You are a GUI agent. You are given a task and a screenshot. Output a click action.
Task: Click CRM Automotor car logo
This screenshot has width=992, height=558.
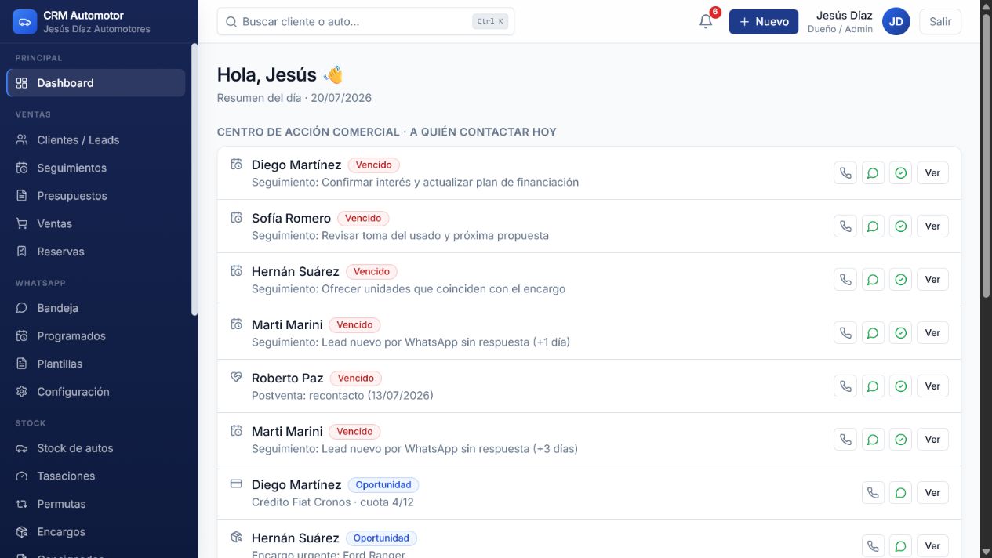25,22
